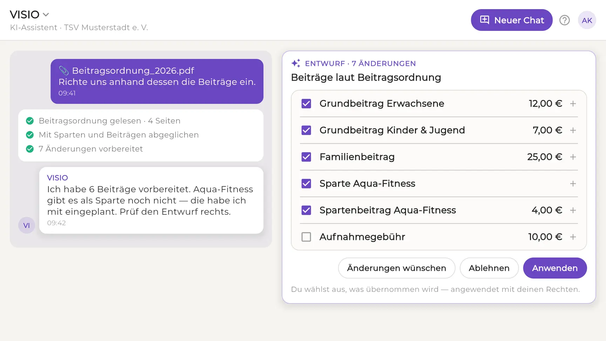The height and width of the screenshot is (341, 606).
Task: Expand the Aufnahmegebühr row plus
Action: pos(573,237)
